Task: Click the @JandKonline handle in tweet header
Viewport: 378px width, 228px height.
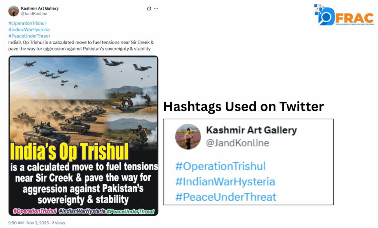Action: tap(34, 14)
